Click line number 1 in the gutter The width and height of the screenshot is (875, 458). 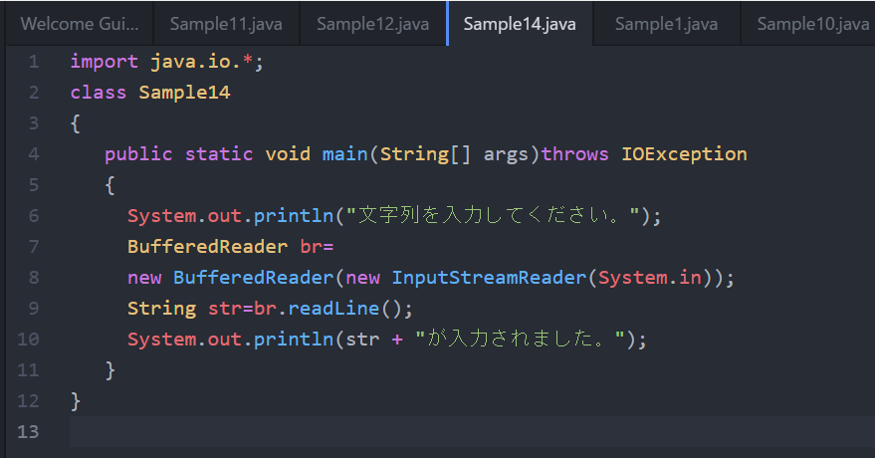click(x=34, y=62)
